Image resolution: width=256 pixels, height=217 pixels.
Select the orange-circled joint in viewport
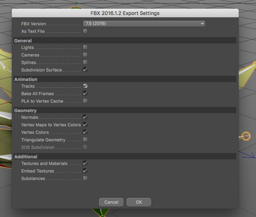click(246, 136)
